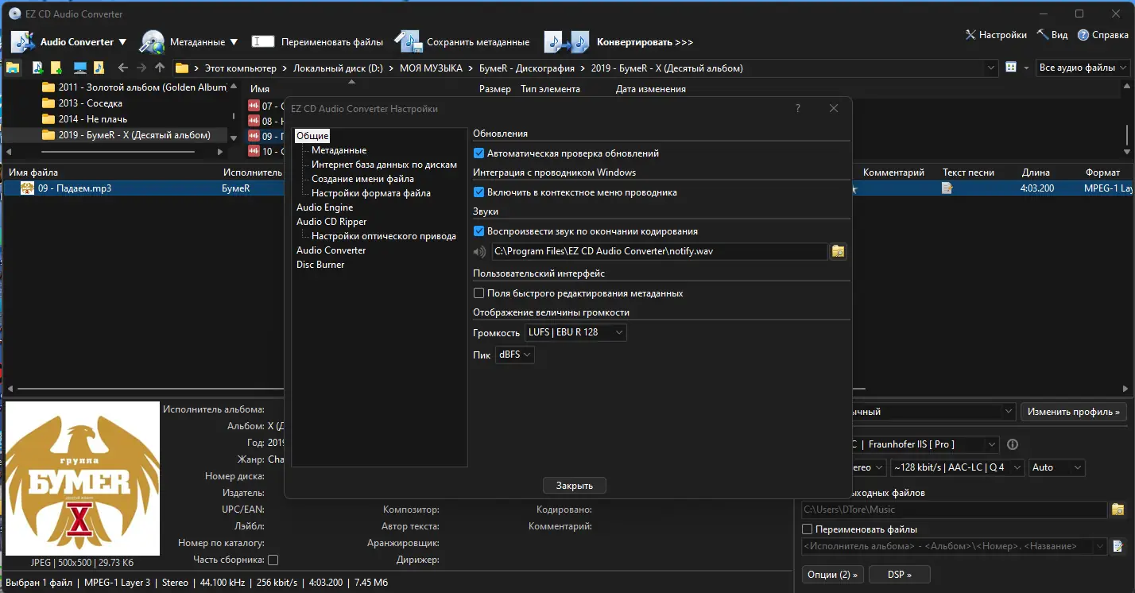1135x593 pixels.
Task: Click the Переименовать файлы text-field icon
Action: [x=263, y=41]
